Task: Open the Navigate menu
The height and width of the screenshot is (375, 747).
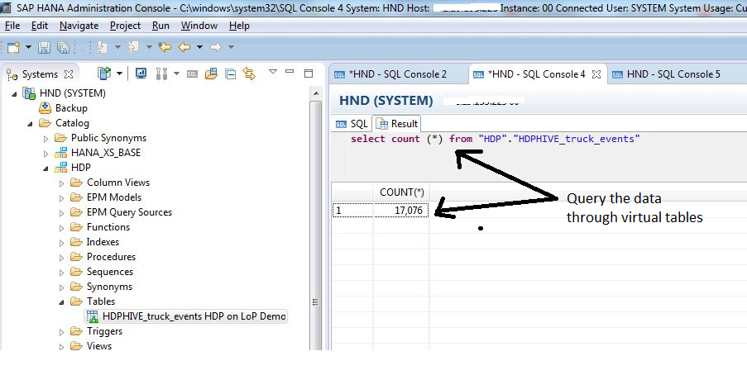Action: pos(79,26)
